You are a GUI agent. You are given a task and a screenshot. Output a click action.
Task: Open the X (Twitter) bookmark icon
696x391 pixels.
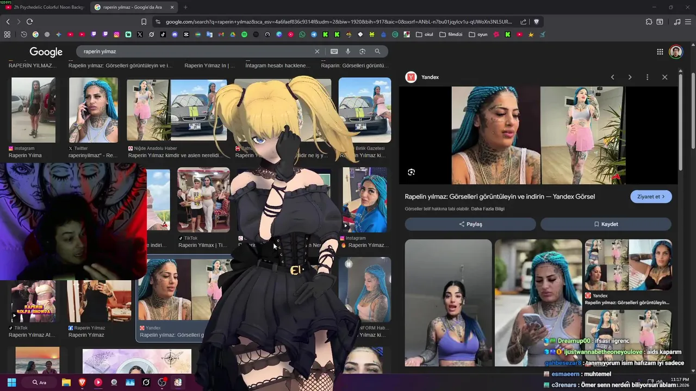coord(140,34)
